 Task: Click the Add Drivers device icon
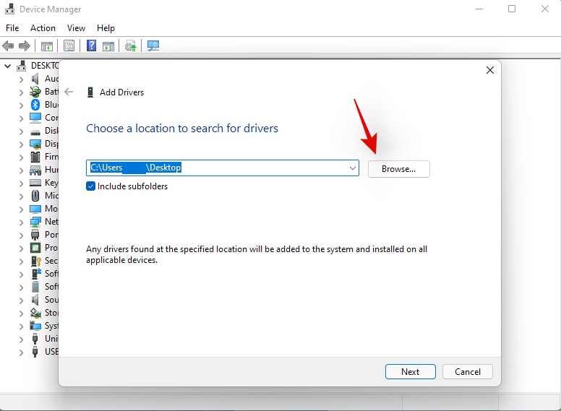[x=90, y=92]
